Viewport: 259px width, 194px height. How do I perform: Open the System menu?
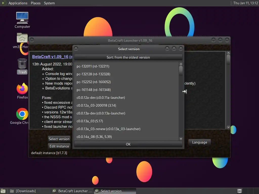point(49,3)
